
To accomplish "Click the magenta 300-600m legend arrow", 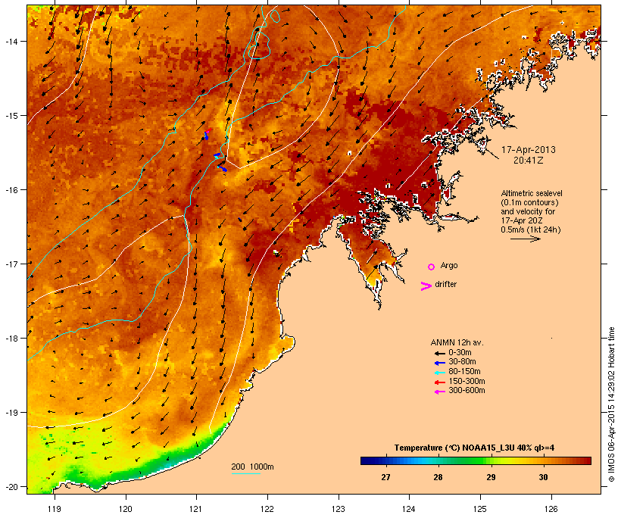I will pyautogui.click(x=439, y=392).
